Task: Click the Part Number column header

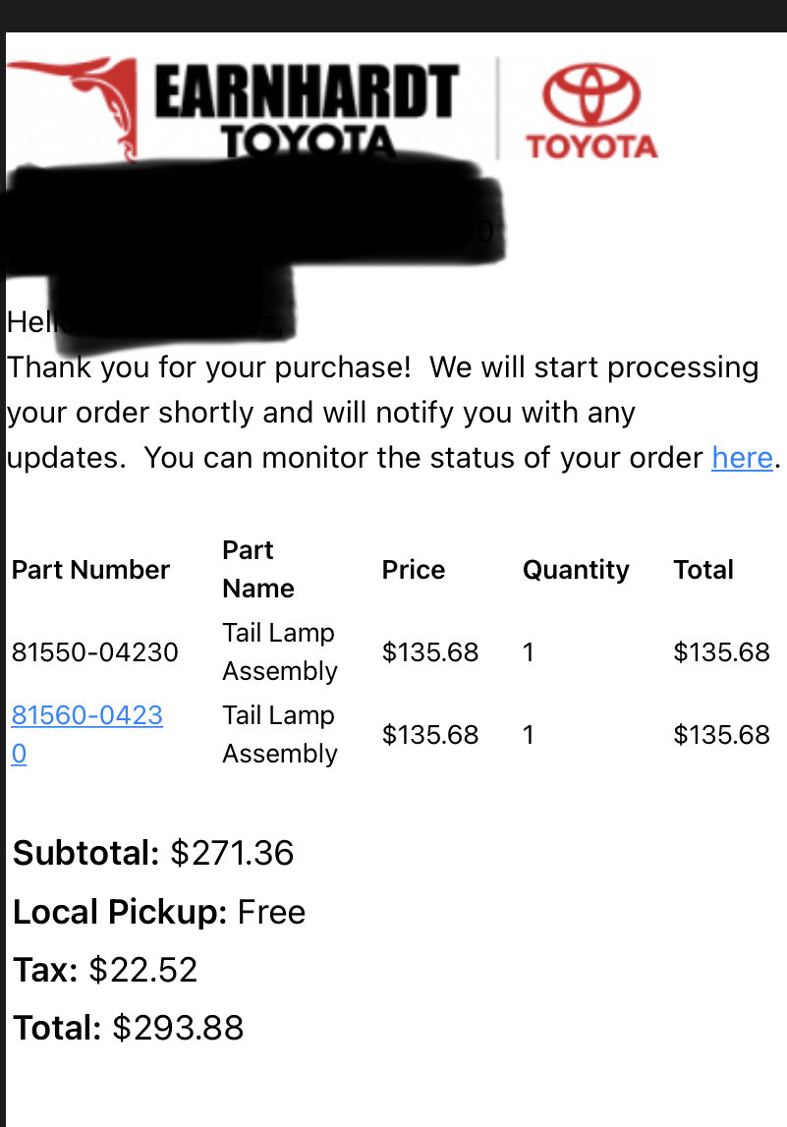Action: click(90, 569)
